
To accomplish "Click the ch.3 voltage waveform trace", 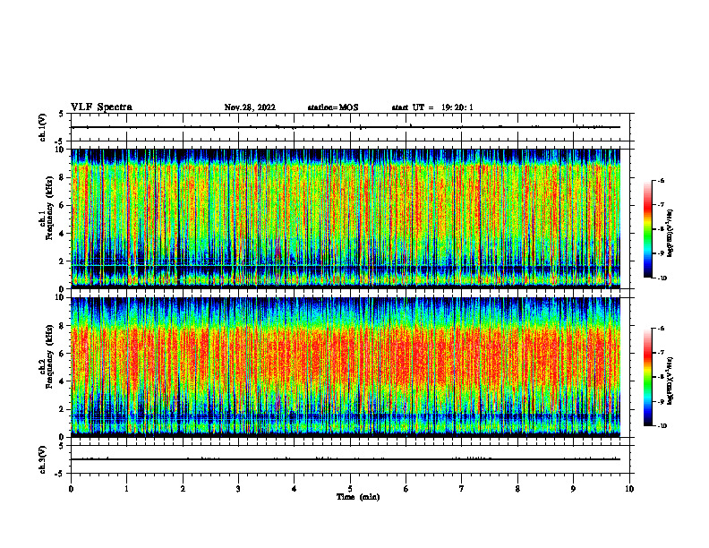I will click(x=345, y=459).
